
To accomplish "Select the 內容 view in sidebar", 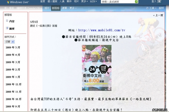I will (x=12, y=21).
